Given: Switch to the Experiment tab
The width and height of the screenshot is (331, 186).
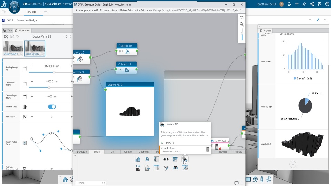Looking at the screenshot, I should [x=22, y=30].
